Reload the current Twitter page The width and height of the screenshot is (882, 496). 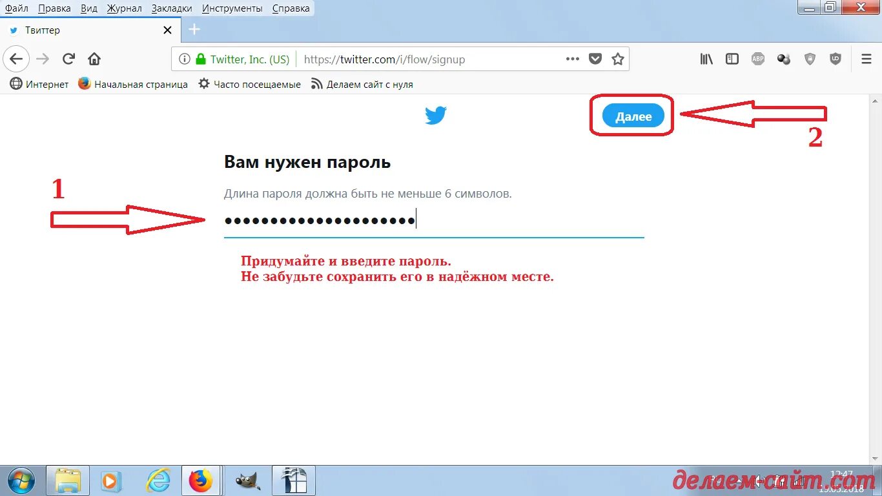[68, 59]
